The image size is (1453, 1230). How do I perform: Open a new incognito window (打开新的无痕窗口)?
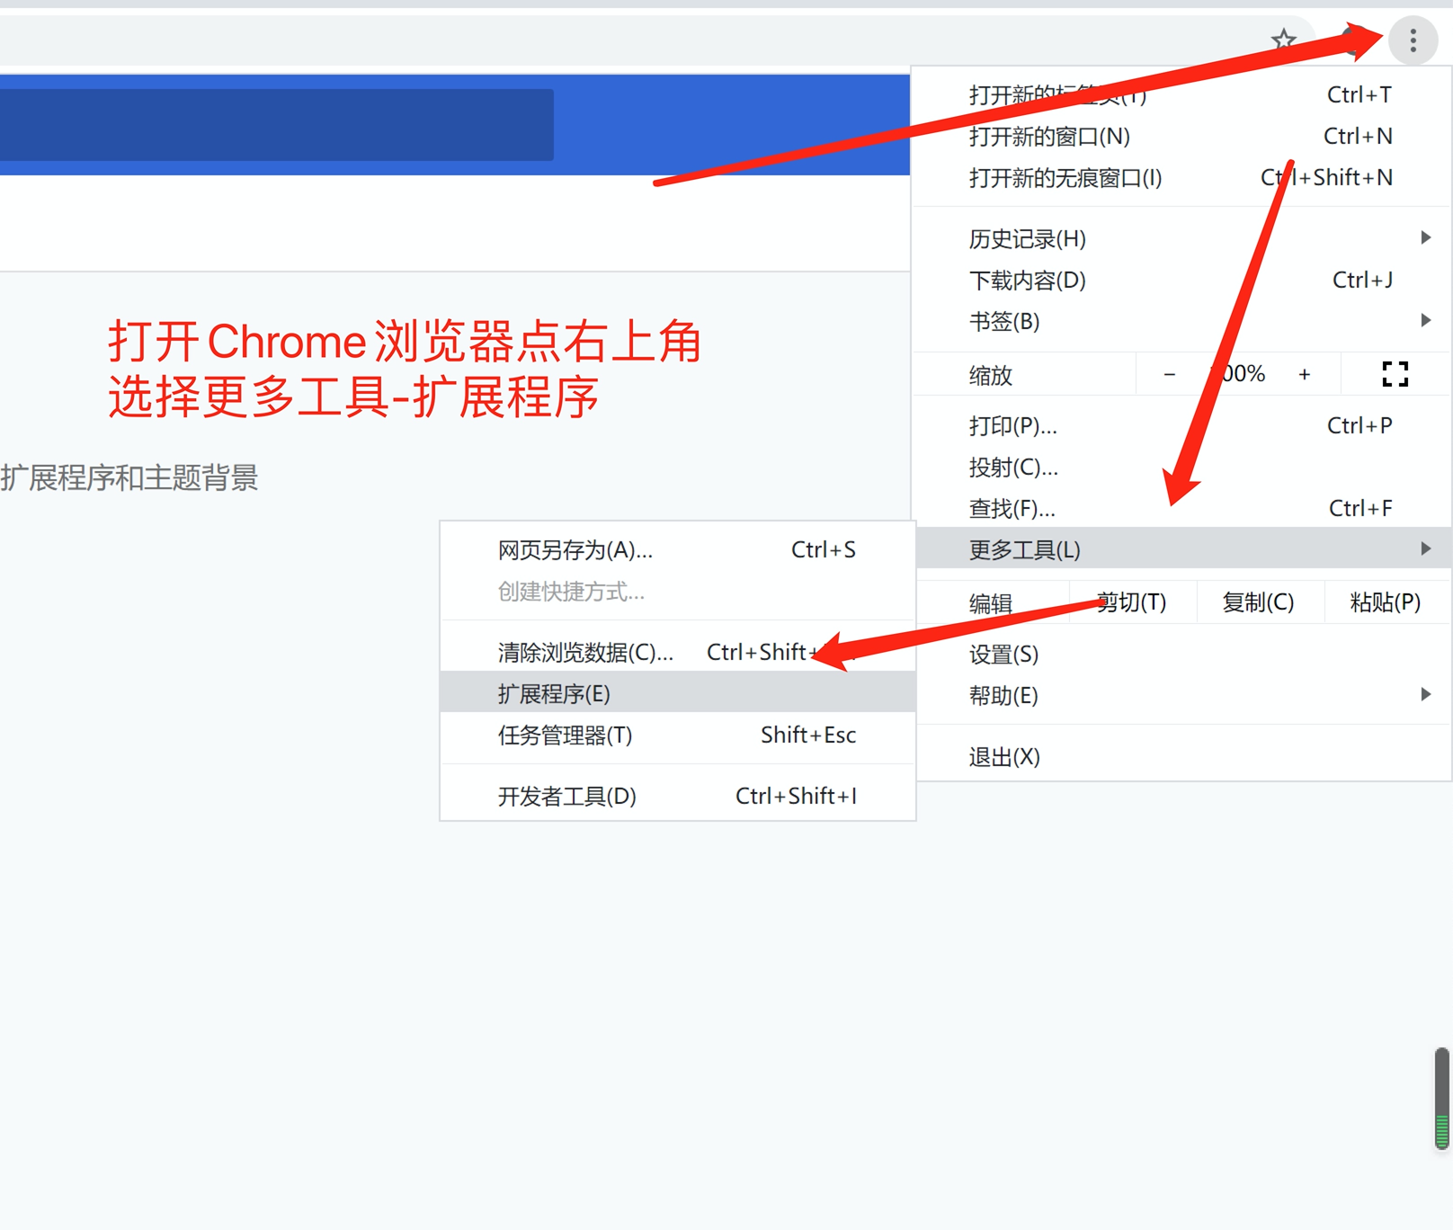pos(1181,177)
